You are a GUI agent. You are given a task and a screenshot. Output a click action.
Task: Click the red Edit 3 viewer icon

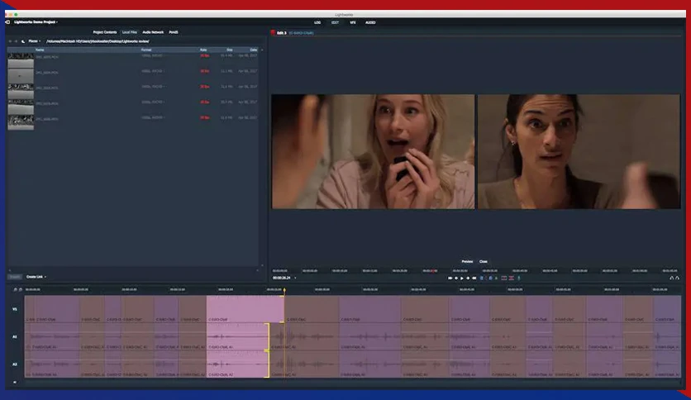273,32
